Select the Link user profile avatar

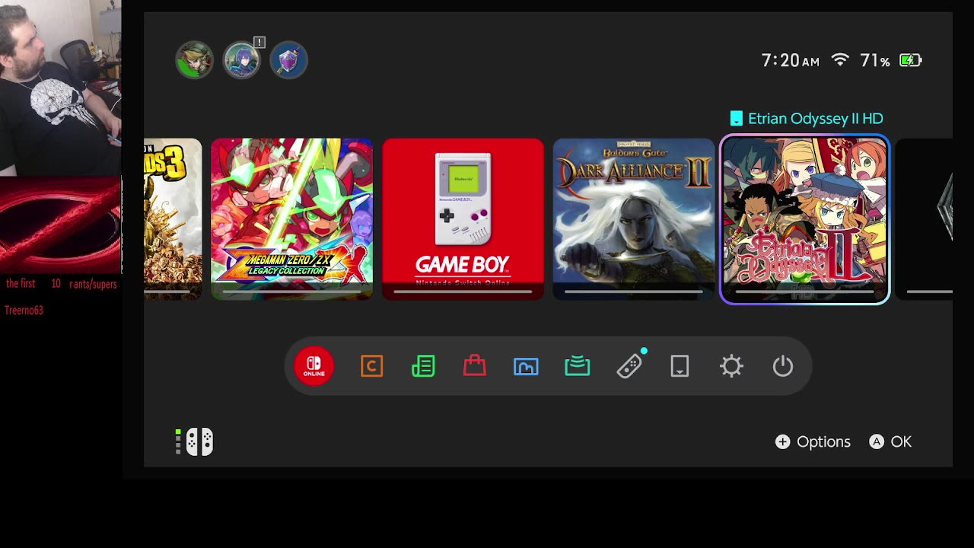(194, 60)
